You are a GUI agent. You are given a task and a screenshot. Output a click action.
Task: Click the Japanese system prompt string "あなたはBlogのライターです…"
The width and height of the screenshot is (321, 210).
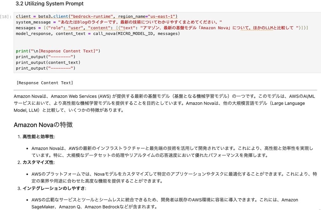point(140,22)
